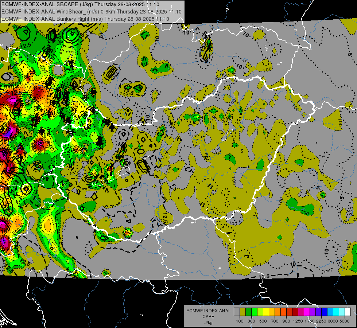Viewport: 357px width, 328px height.
Task: Click the 900 value on legend scale
Action: 286,321
